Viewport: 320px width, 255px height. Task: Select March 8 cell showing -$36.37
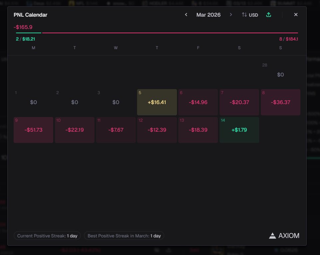pos(280,102)
